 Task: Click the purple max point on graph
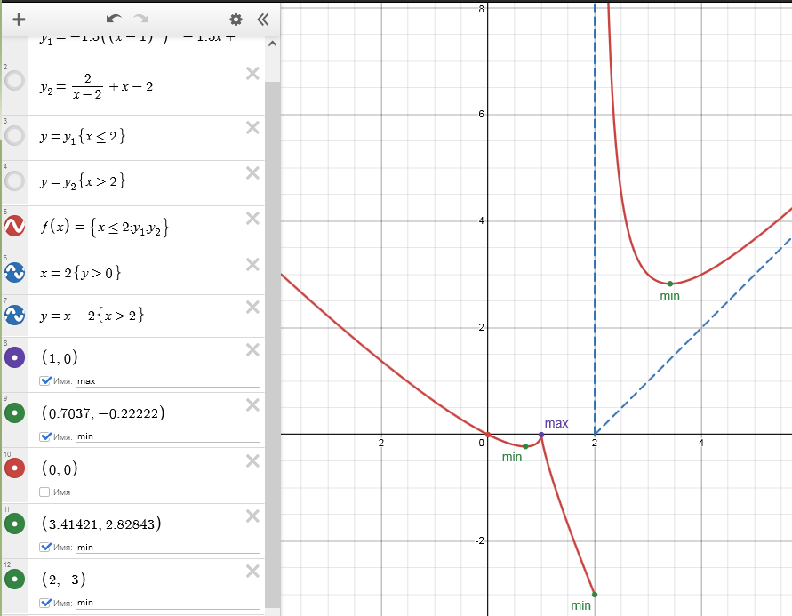click(x=541, y=434)
